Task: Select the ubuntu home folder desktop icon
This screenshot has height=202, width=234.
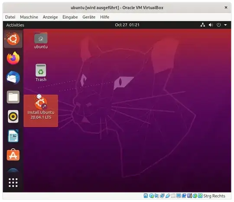Action: pos(41,40)
